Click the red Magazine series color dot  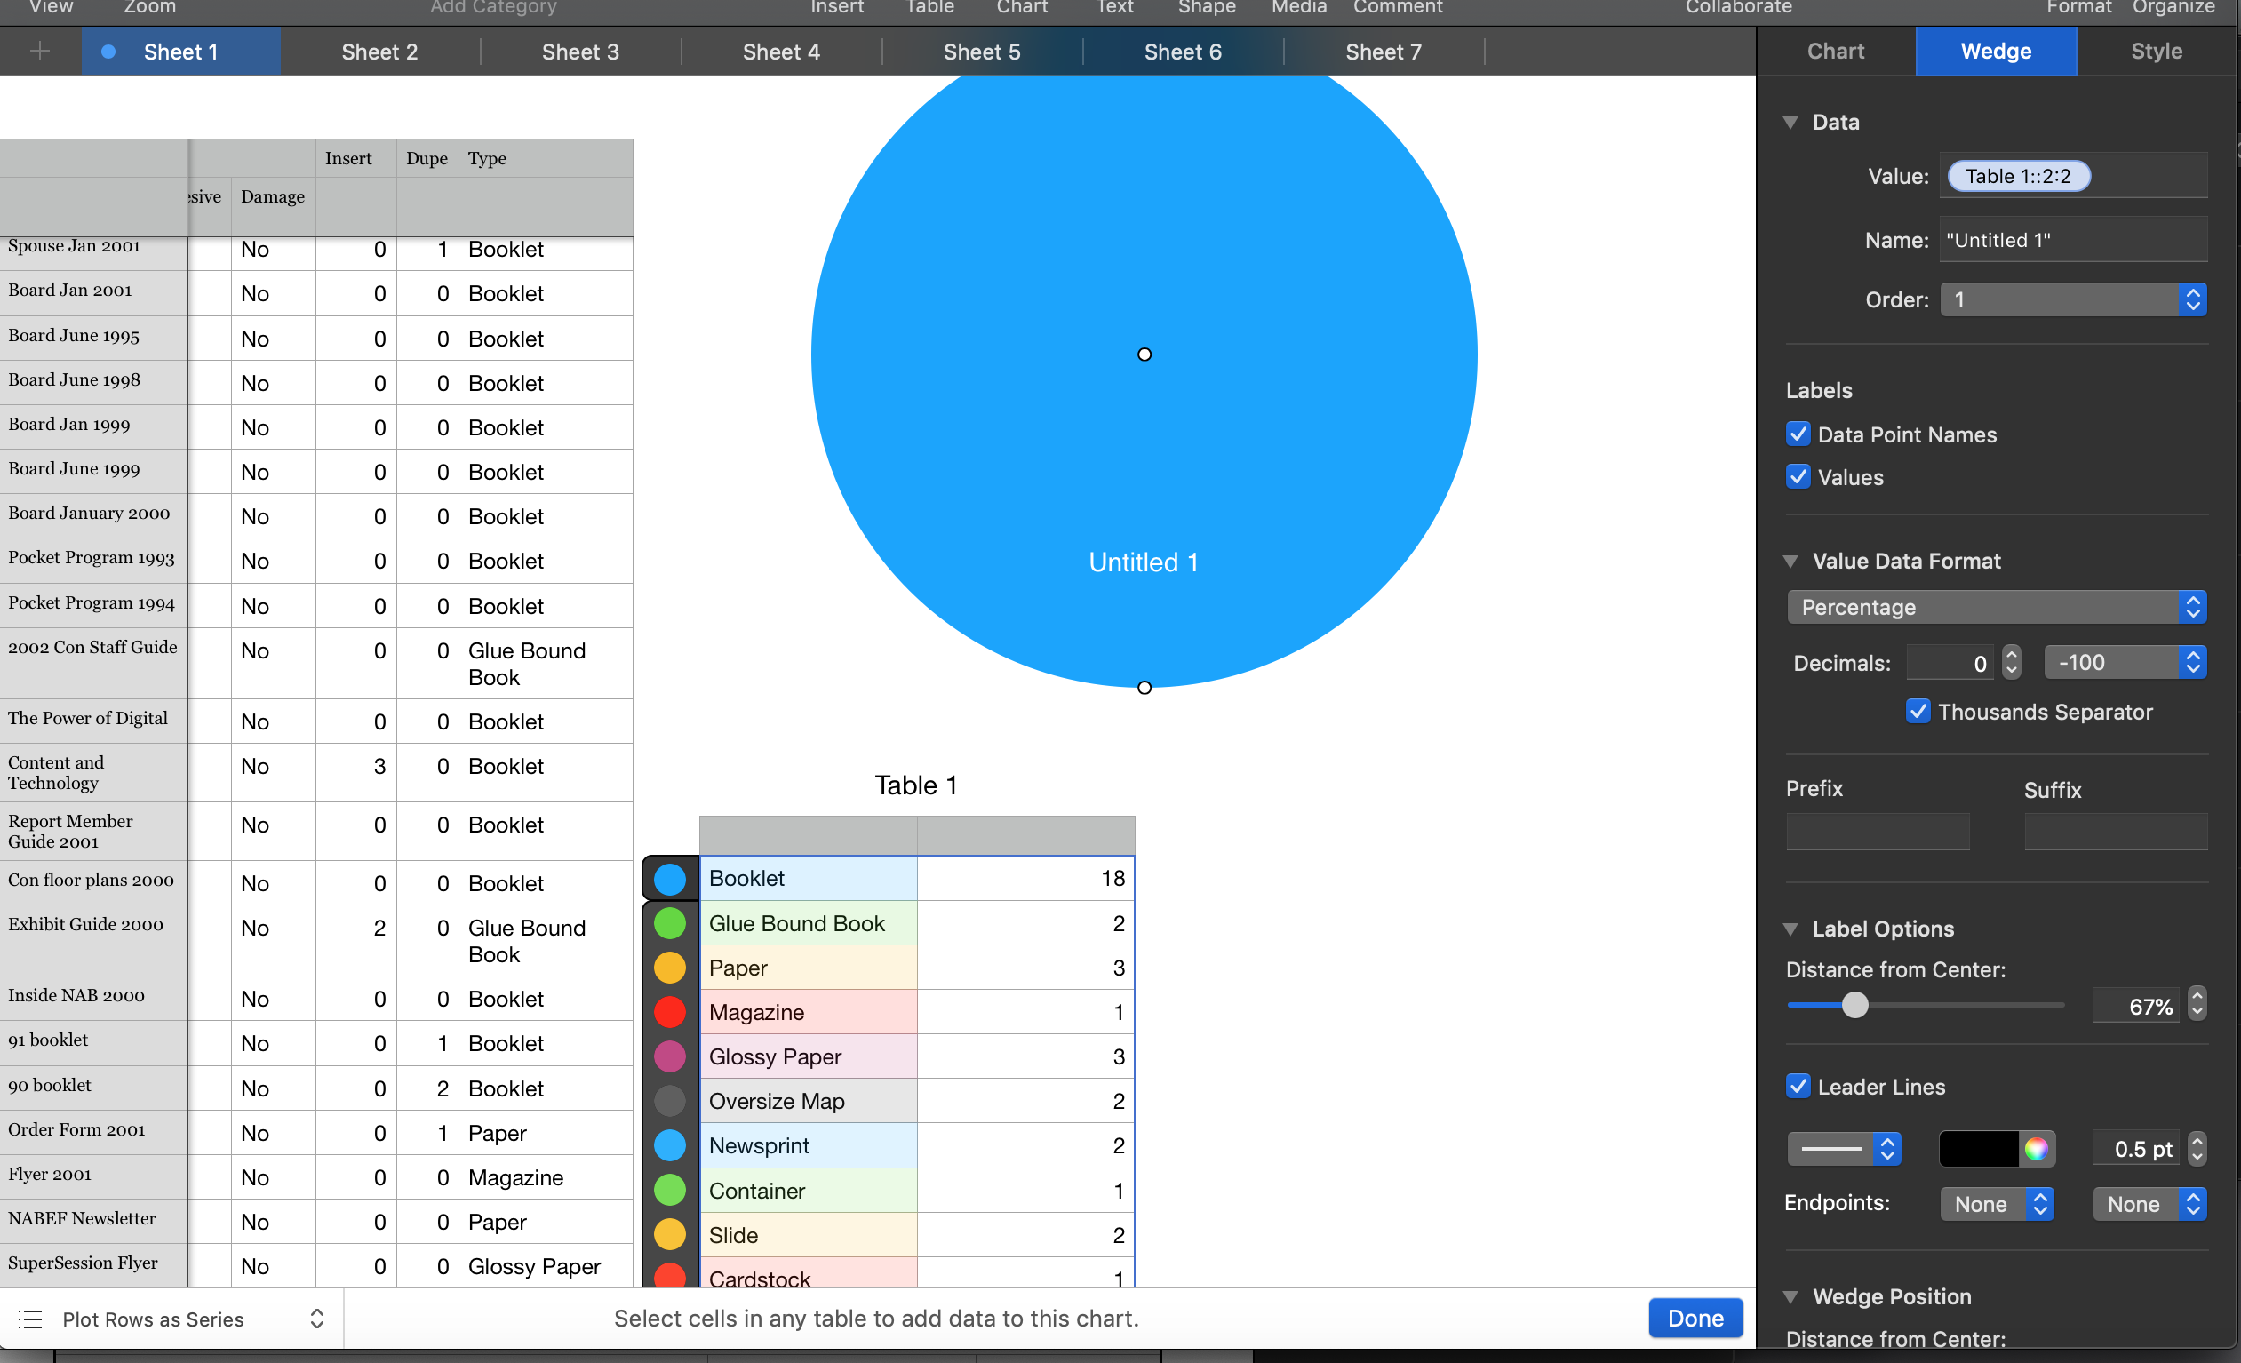coord(669,1012)
